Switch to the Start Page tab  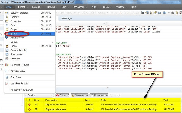pyautogui.click(x=66, y=18)
